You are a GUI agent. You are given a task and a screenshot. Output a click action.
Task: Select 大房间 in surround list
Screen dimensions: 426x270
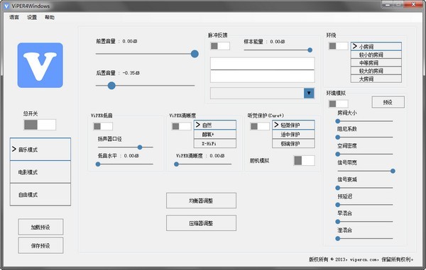point(376,79)
